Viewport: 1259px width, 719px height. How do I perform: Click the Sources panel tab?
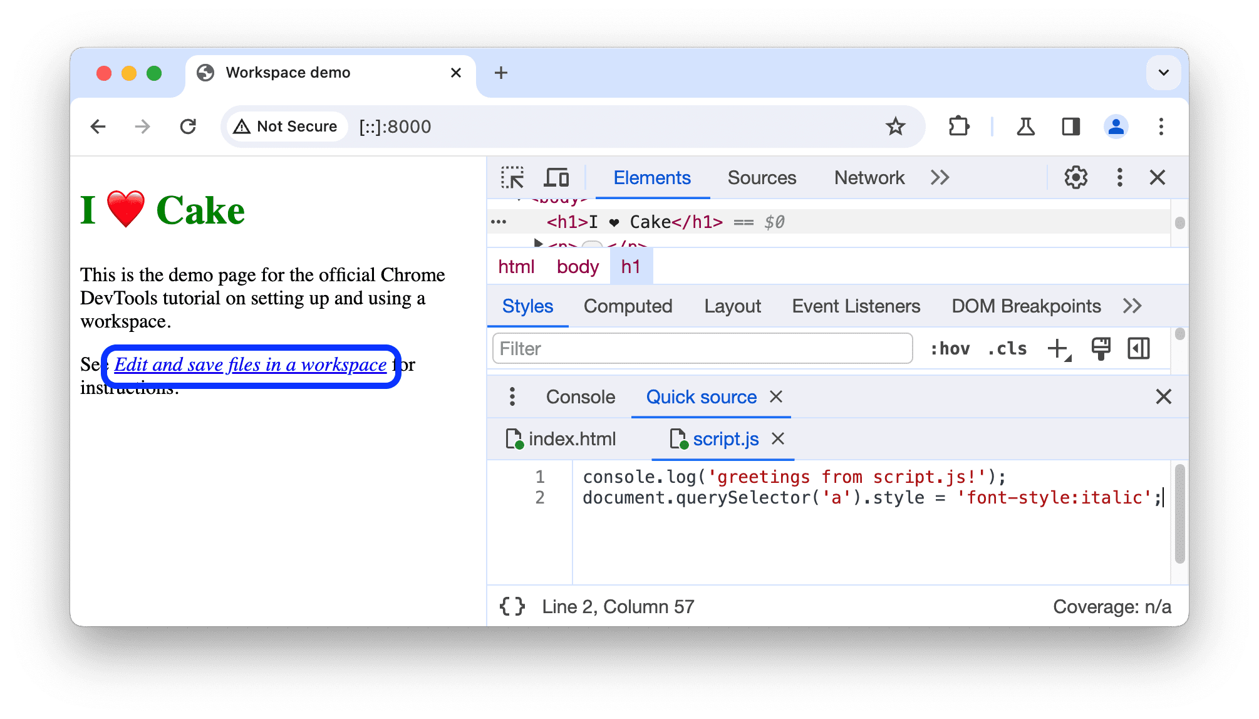pos(759,178)
